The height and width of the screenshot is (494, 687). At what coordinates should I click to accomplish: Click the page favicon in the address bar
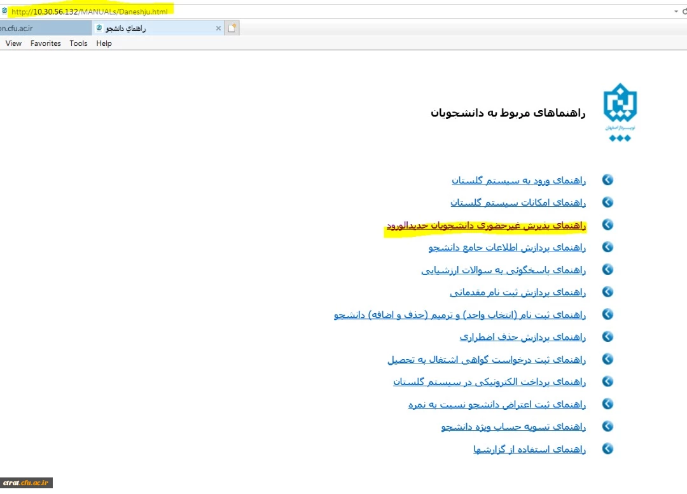point(4,11)
